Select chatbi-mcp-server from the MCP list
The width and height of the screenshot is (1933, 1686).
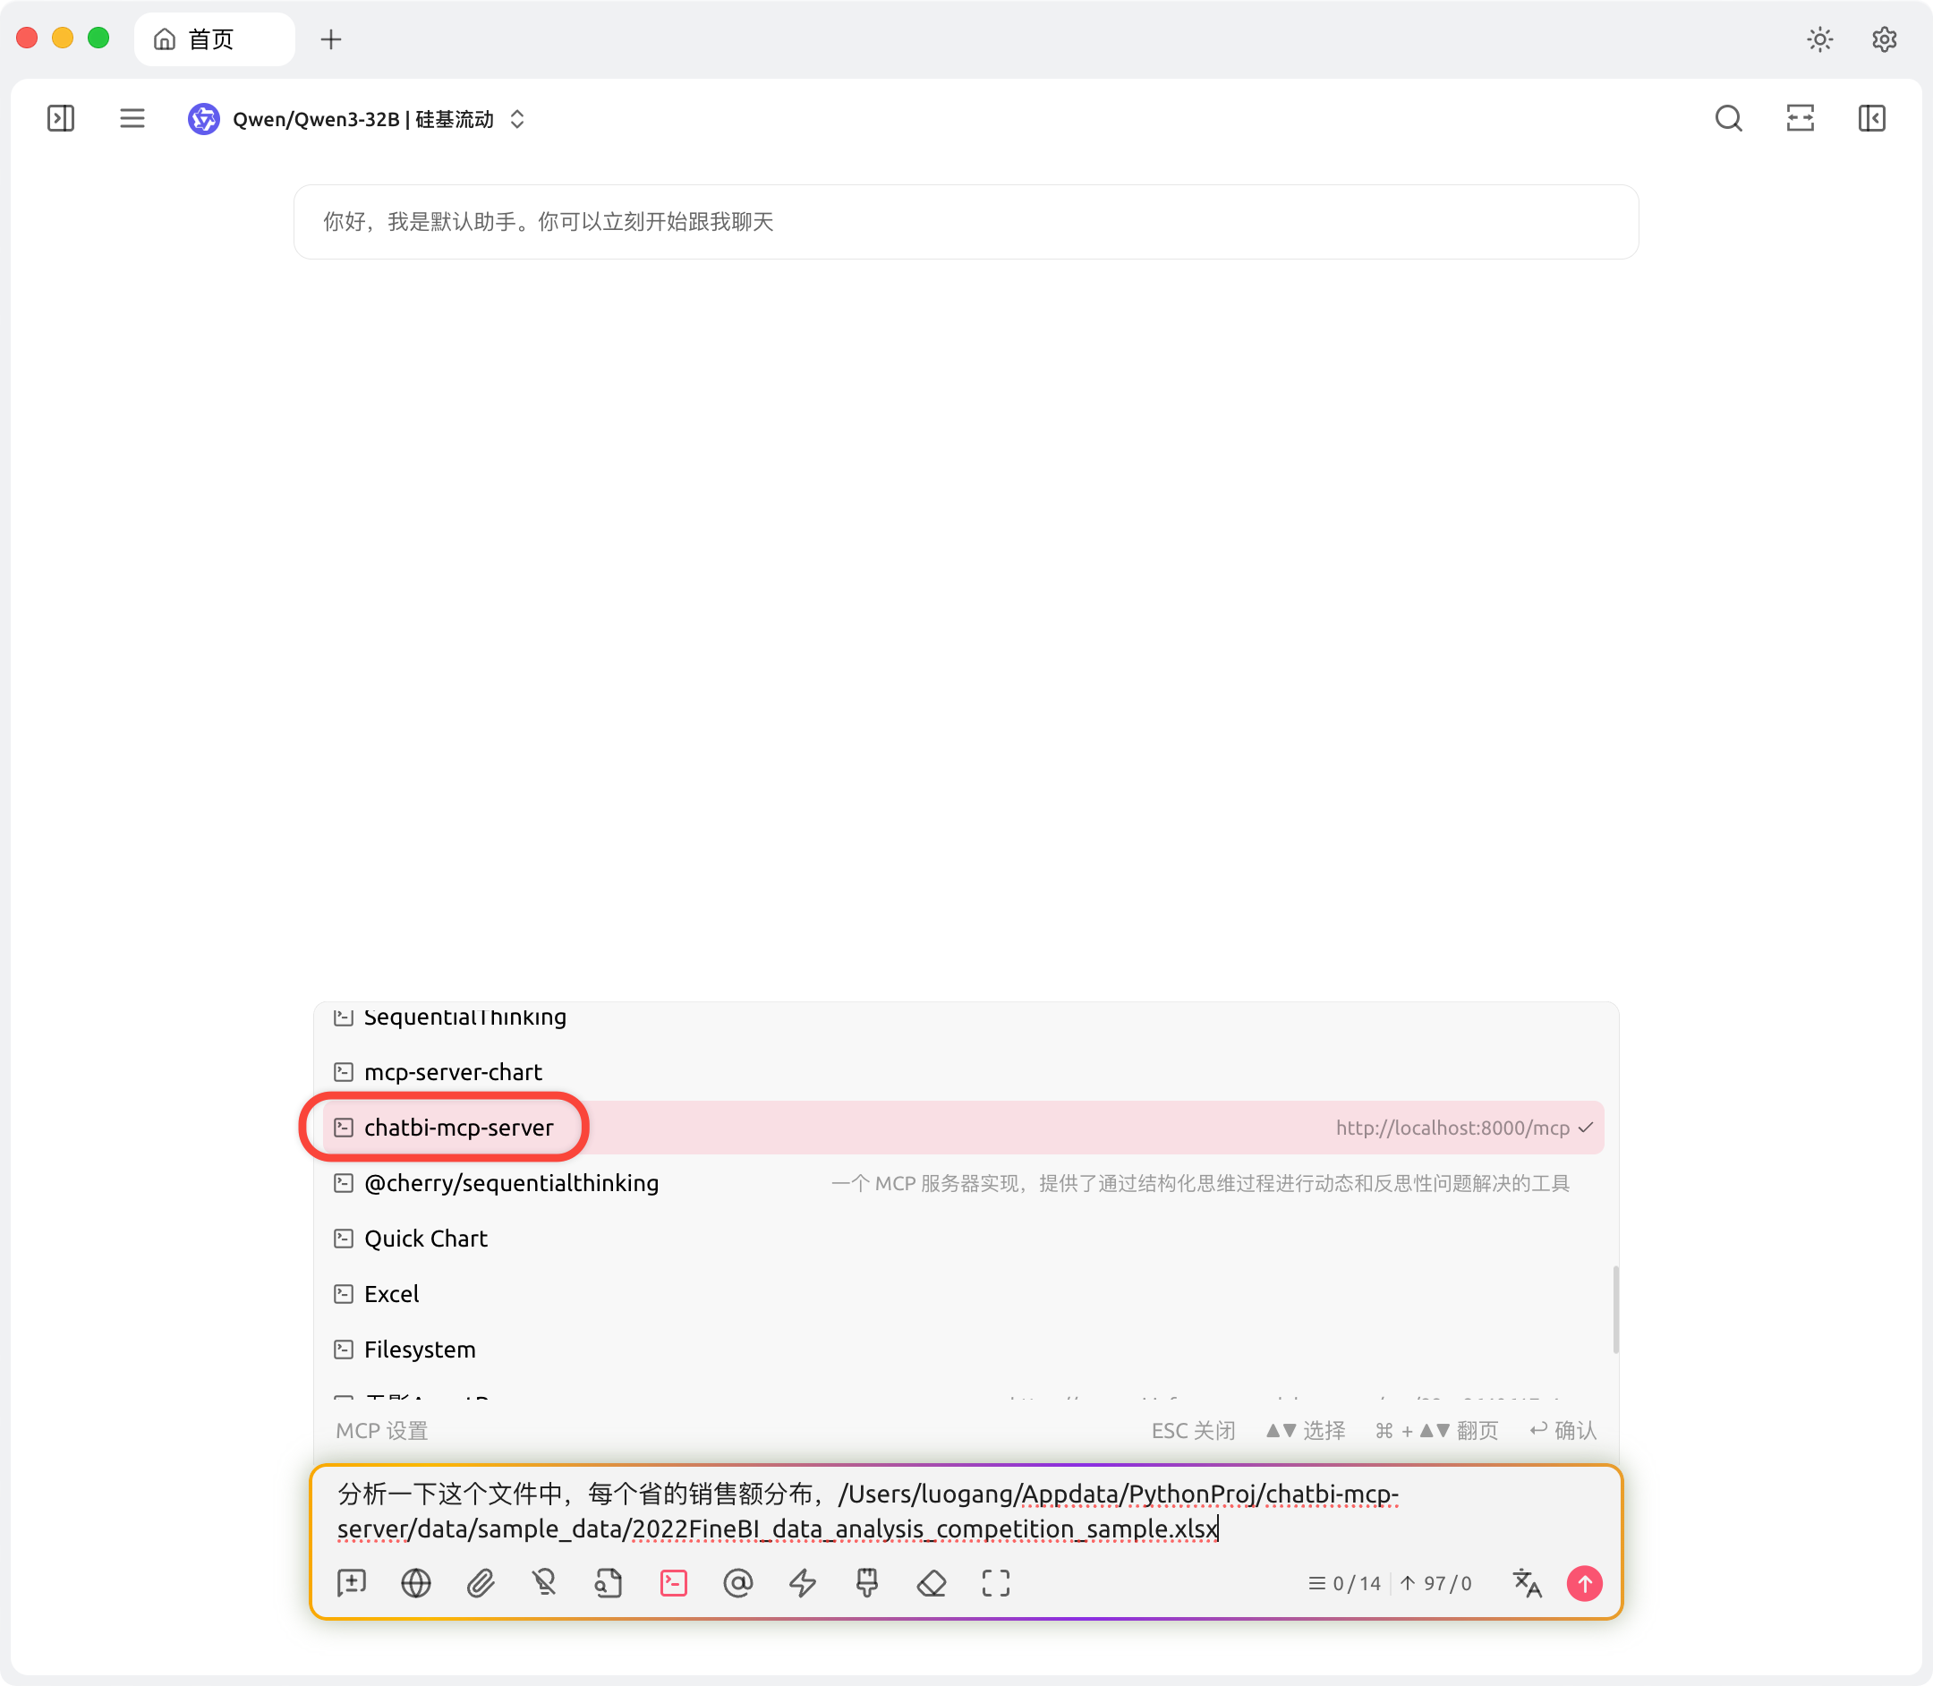[x=458, y=1128]
